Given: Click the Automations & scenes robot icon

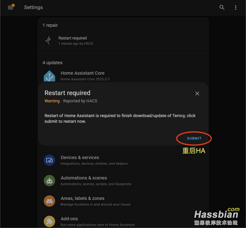Looking at the screenshot, I should 49,181.
